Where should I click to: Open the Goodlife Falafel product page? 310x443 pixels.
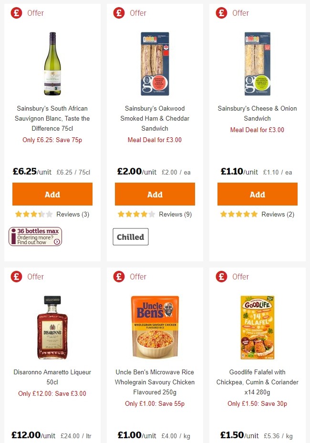[x=257, y=382]
